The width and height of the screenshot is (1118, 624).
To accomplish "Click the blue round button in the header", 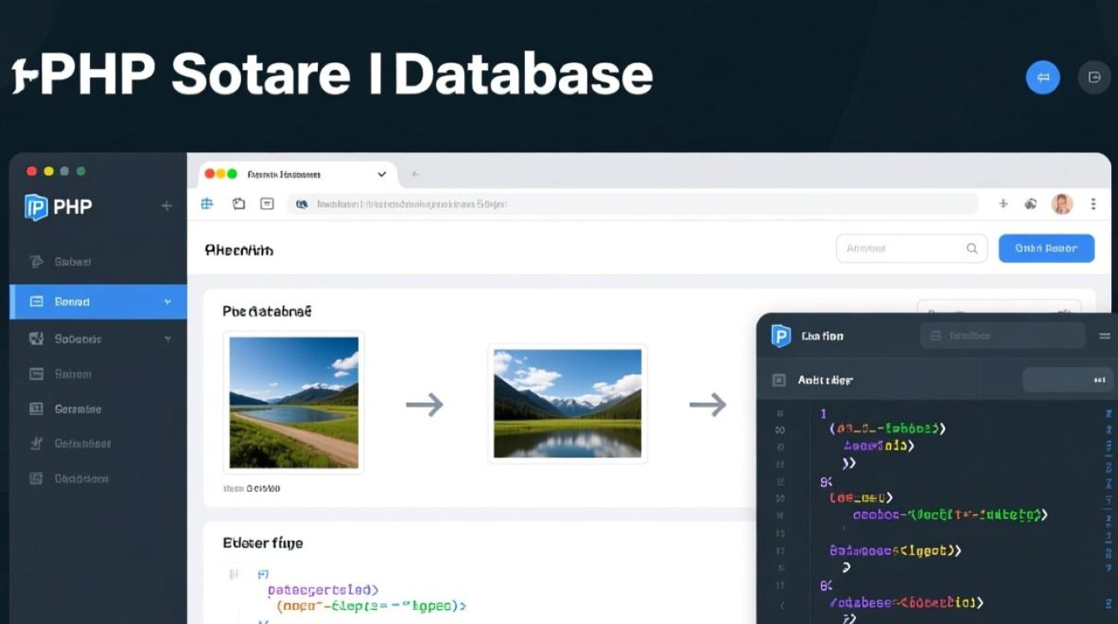I will coord(1042,77).
